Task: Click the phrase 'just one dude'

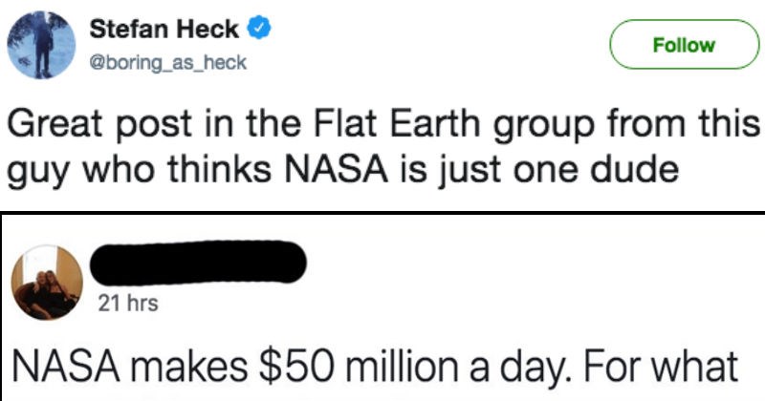Action: click(x=557, y=170)
